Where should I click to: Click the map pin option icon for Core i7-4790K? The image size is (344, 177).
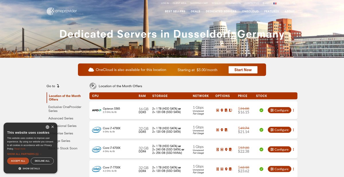point(222,130)
